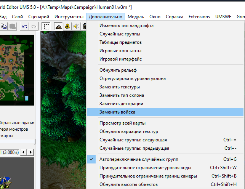Open the Sound editor speaker icon
This screenshot has height=189, width=245.
[77, 26]
